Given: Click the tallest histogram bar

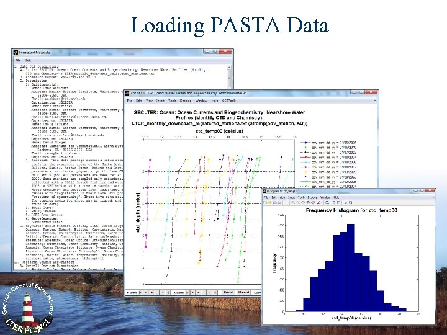Looking at the screenshot, I should click(x=351, y=267).
